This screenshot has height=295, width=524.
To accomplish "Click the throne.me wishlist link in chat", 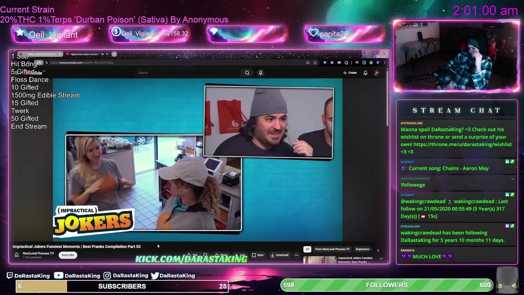I will click(463, 144).
